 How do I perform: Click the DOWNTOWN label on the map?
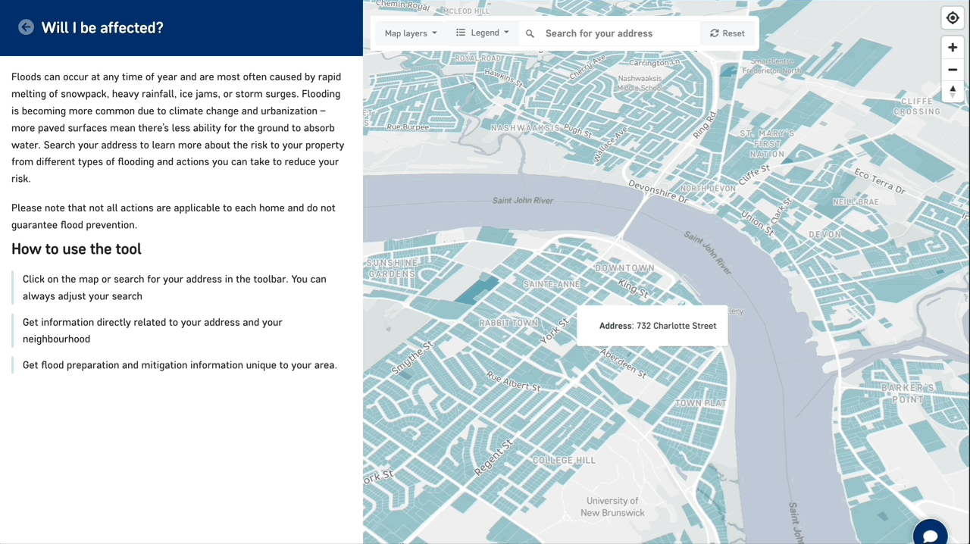coord(624,268)
